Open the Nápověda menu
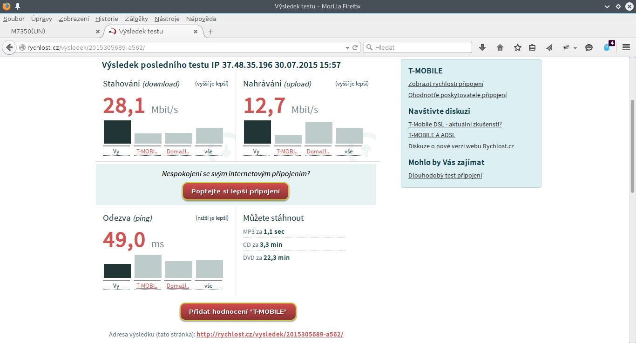 tap(201, 19)
